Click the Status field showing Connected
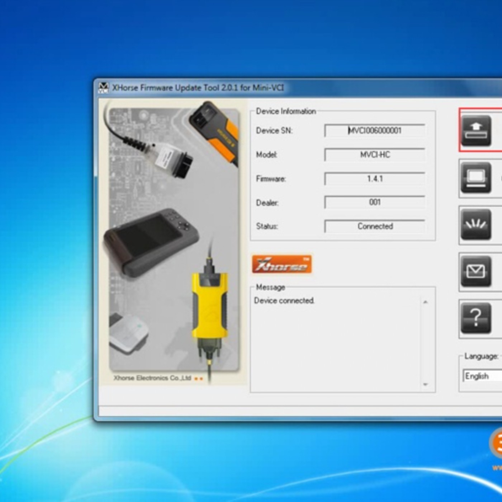 [x=375, y=226]
